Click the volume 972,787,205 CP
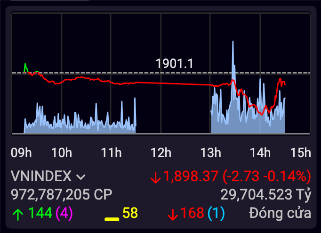 (x=61, y=194)
